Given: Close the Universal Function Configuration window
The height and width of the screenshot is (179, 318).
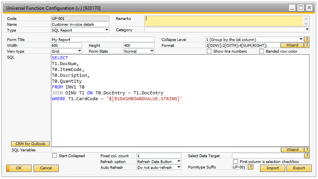Looking at the screenshot, I should (309, 8).
